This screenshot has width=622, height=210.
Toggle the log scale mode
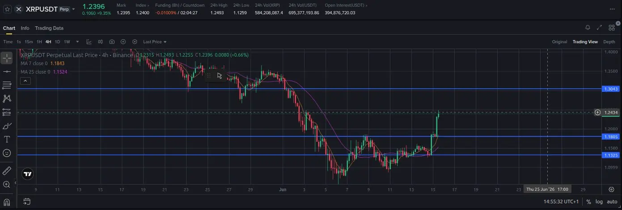click(x=599, y=202)
